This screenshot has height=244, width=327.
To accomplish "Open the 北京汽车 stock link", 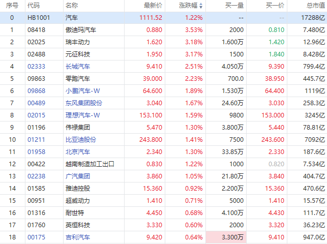I will click(x=78, y=151).
